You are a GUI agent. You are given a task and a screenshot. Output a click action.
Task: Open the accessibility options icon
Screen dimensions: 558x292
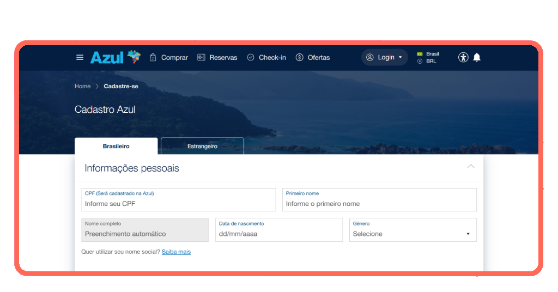click(x=463, y=57)
